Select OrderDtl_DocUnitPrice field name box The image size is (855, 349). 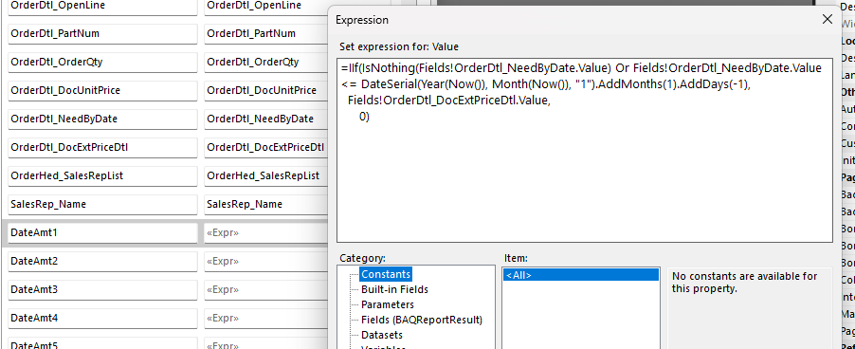tap(102, 90)
